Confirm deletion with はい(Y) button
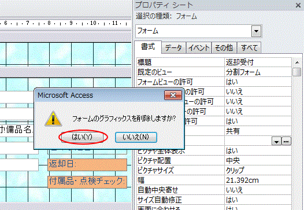 pos(82,137)
